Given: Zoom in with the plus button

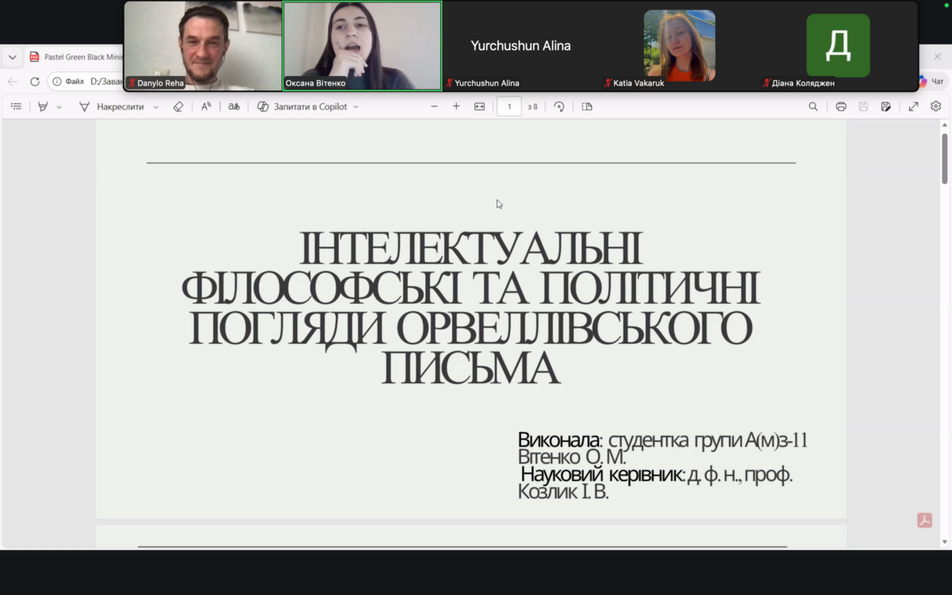Looking at the screenshot, I should tap(456, 106).
